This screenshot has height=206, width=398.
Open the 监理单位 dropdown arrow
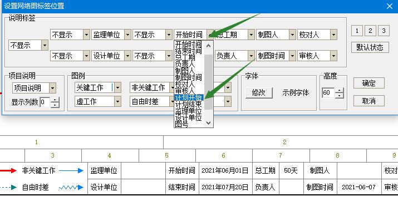(x=127, y=35)
